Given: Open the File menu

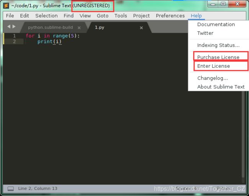Looking at the screenshot, I should tap(10, 16).
